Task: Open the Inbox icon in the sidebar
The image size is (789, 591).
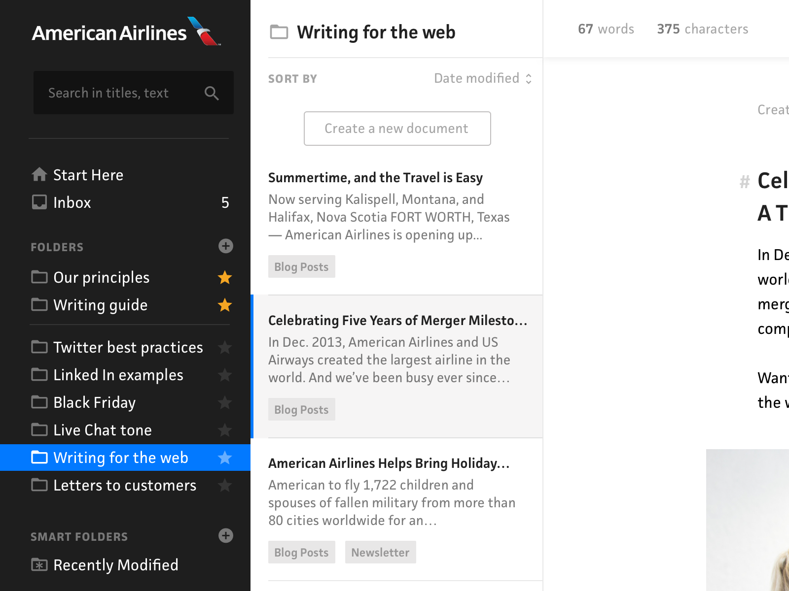Action: [39, 202]
